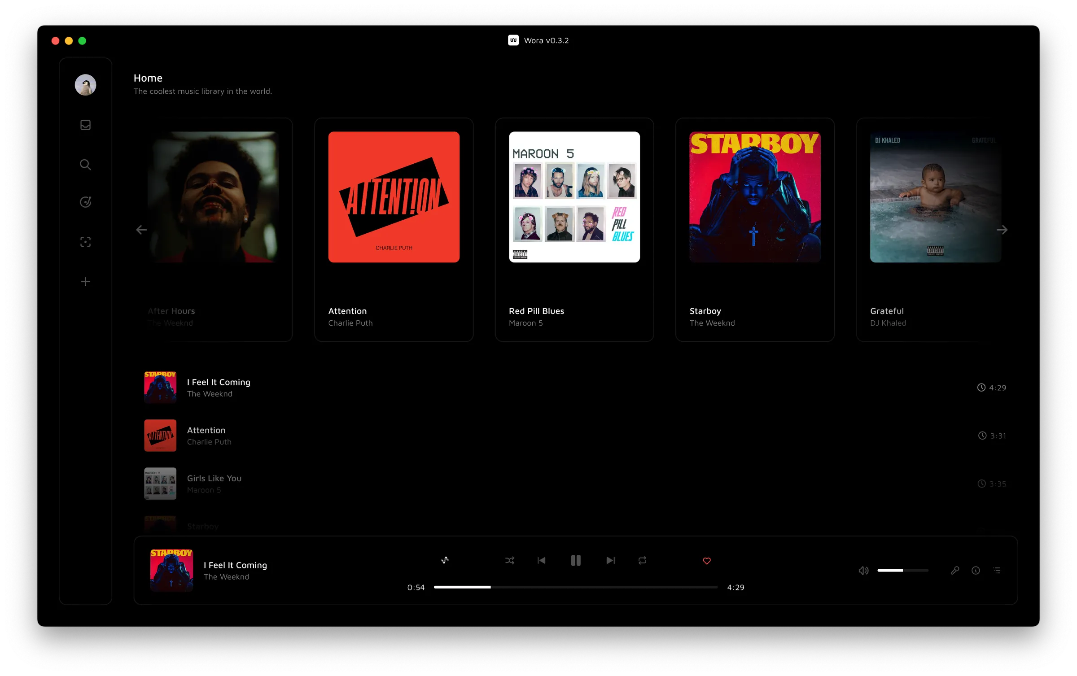Toggle shuffle playback mode
1077x676 pixels.
(x=509, y=560)
